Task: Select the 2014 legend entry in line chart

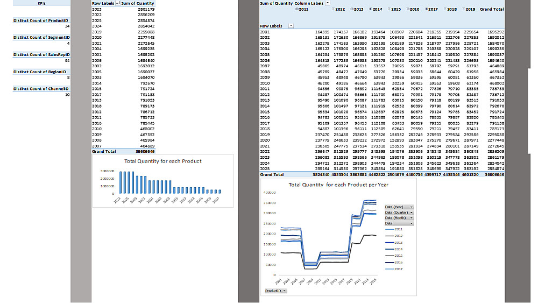Action: click(x=394, y=249)
